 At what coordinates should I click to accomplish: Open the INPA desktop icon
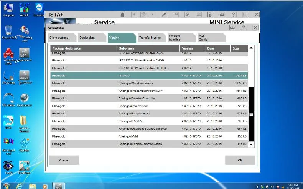click(x=8, y=123)
